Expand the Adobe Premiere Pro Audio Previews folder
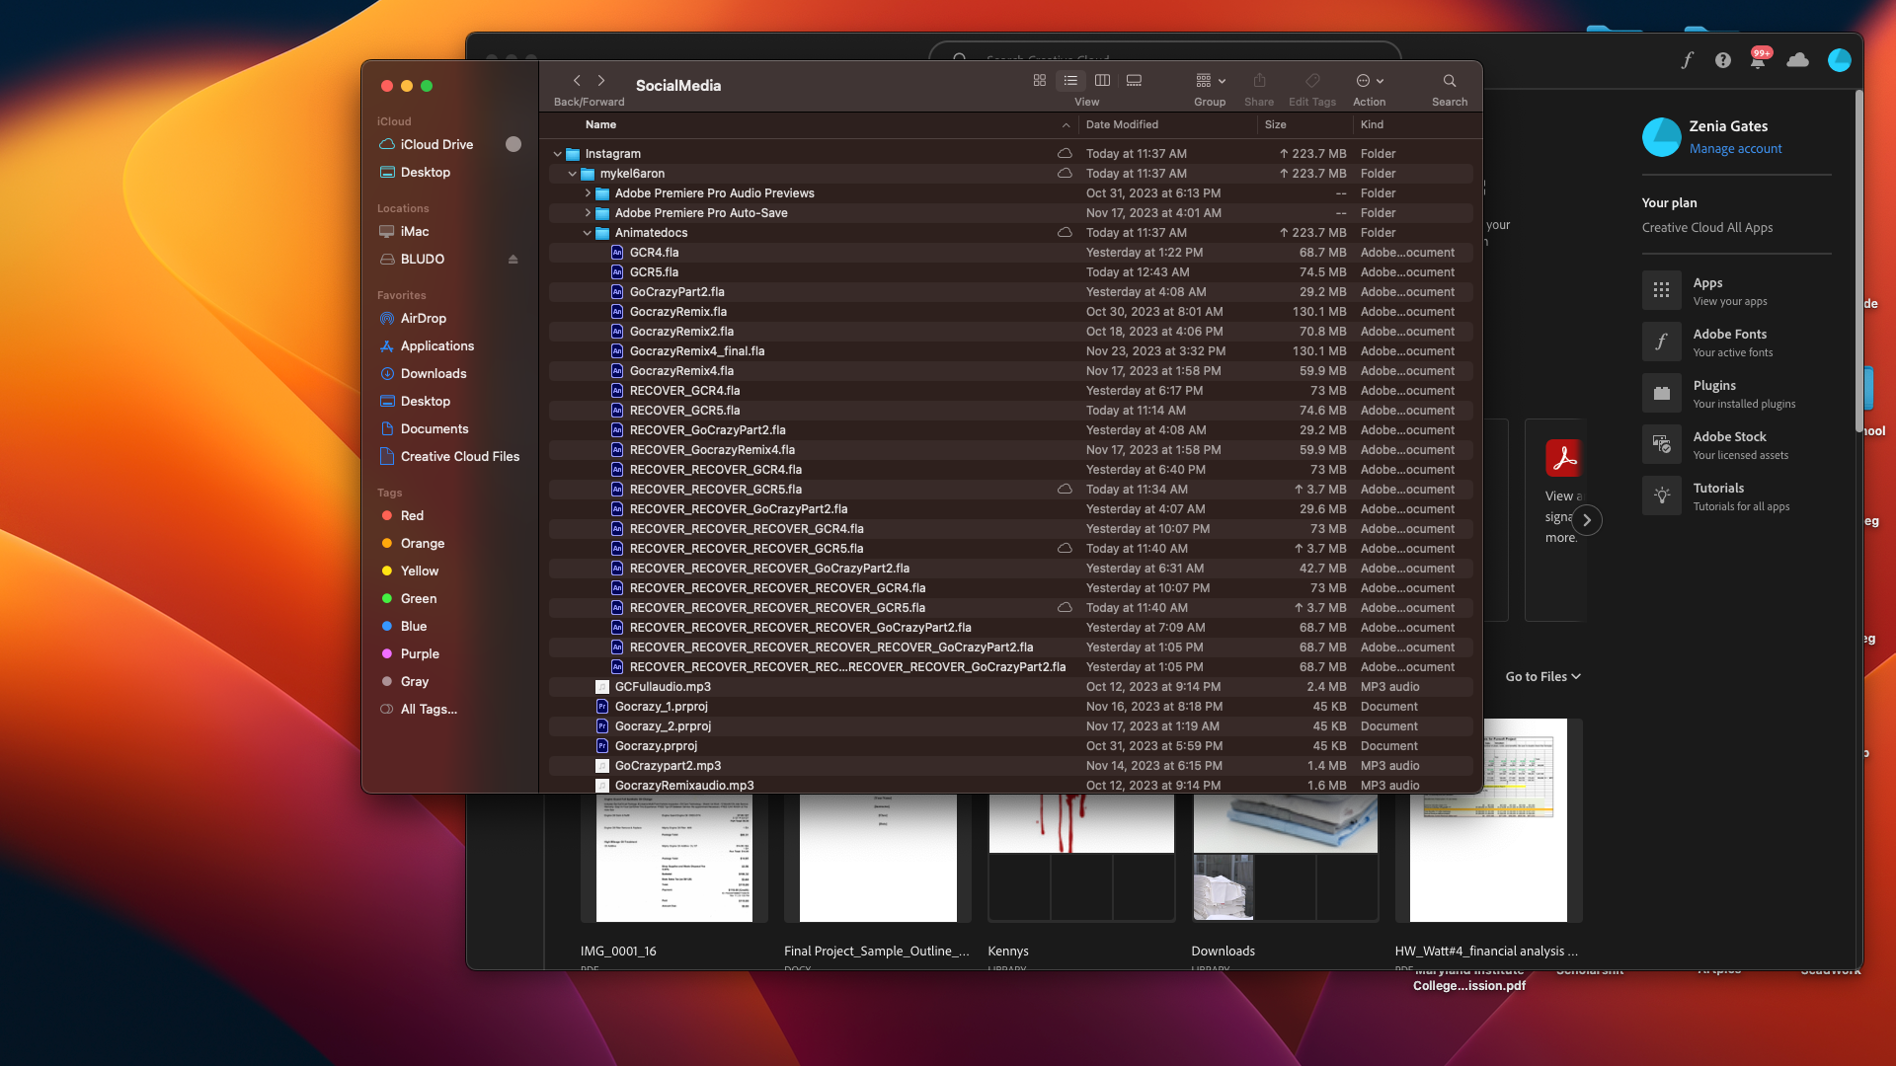Viewport: 1896px width, 1066px height. tap(589, 192)
